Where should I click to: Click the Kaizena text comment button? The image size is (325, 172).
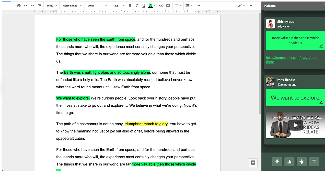[314, 162]
